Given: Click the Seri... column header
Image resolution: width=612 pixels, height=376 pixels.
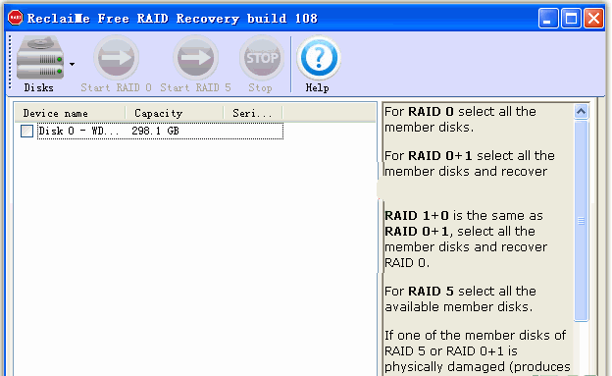Looking at the screenshot, I should (253, 113).
